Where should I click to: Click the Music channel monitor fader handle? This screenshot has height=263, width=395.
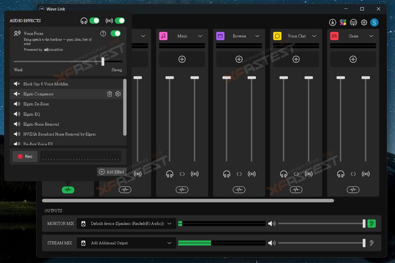170,77
